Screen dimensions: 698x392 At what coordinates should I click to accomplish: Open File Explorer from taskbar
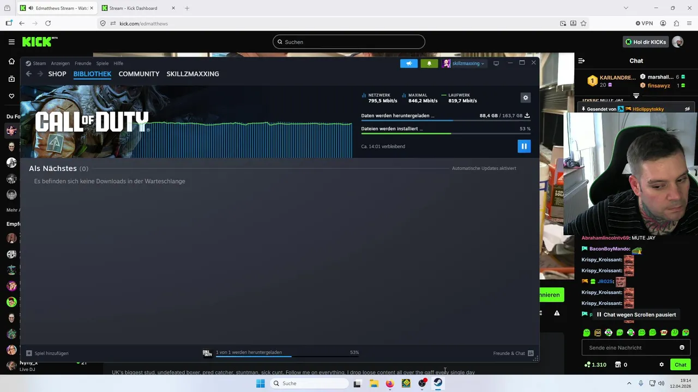pyautogui.click(x=374, y=383)
